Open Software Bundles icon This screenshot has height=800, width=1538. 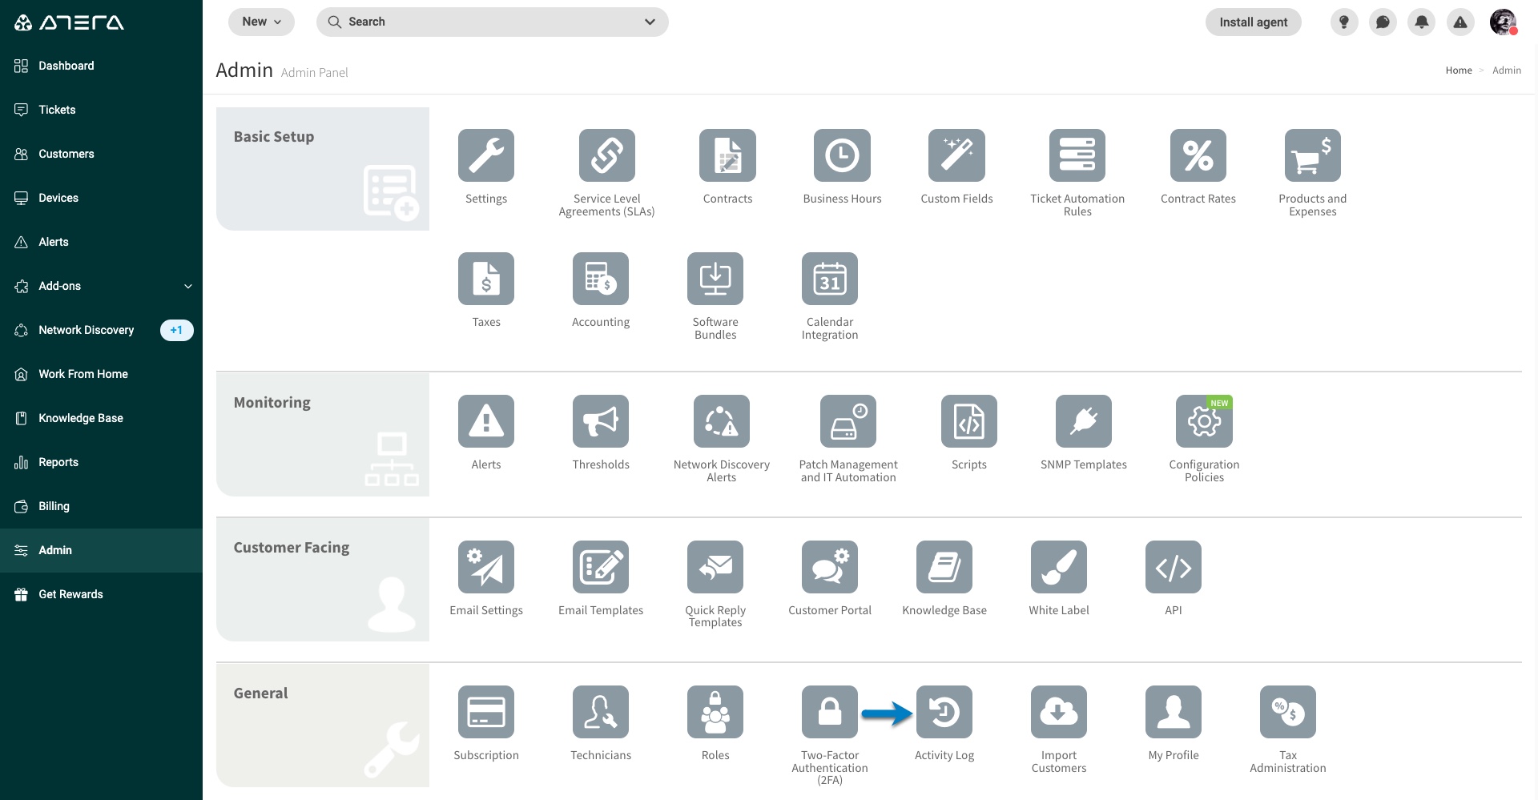(715, 279)
